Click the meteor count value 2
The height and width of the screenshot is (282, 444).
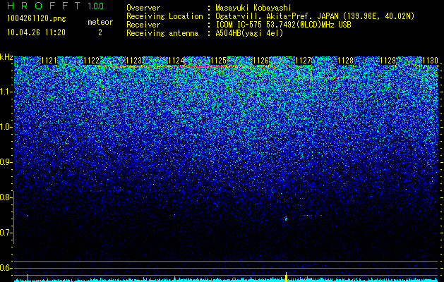tap(100, 32)
